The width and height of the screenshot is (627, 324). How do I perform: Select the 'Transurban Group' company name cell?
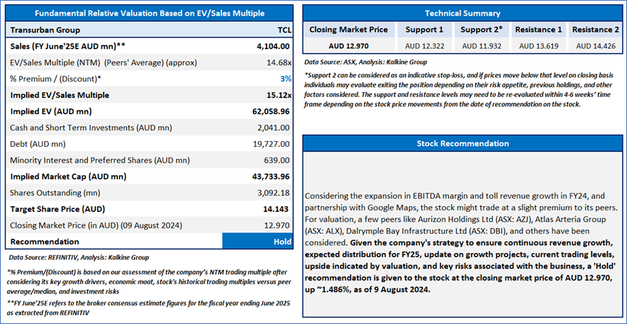[x=45, y=30]
